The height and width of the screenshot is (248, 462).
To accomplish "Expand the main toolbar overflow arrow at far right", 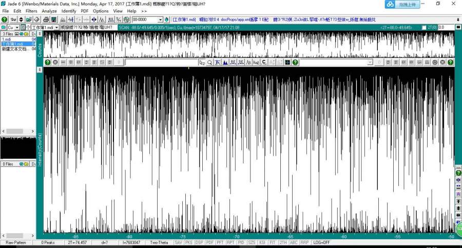I will coord(458,19).
